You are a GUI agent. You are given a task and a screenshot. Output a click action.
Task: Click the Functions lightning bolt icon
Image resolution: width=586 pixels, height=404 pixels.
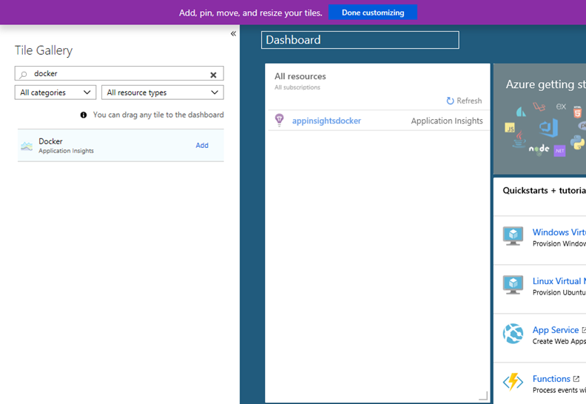(513, 382)
